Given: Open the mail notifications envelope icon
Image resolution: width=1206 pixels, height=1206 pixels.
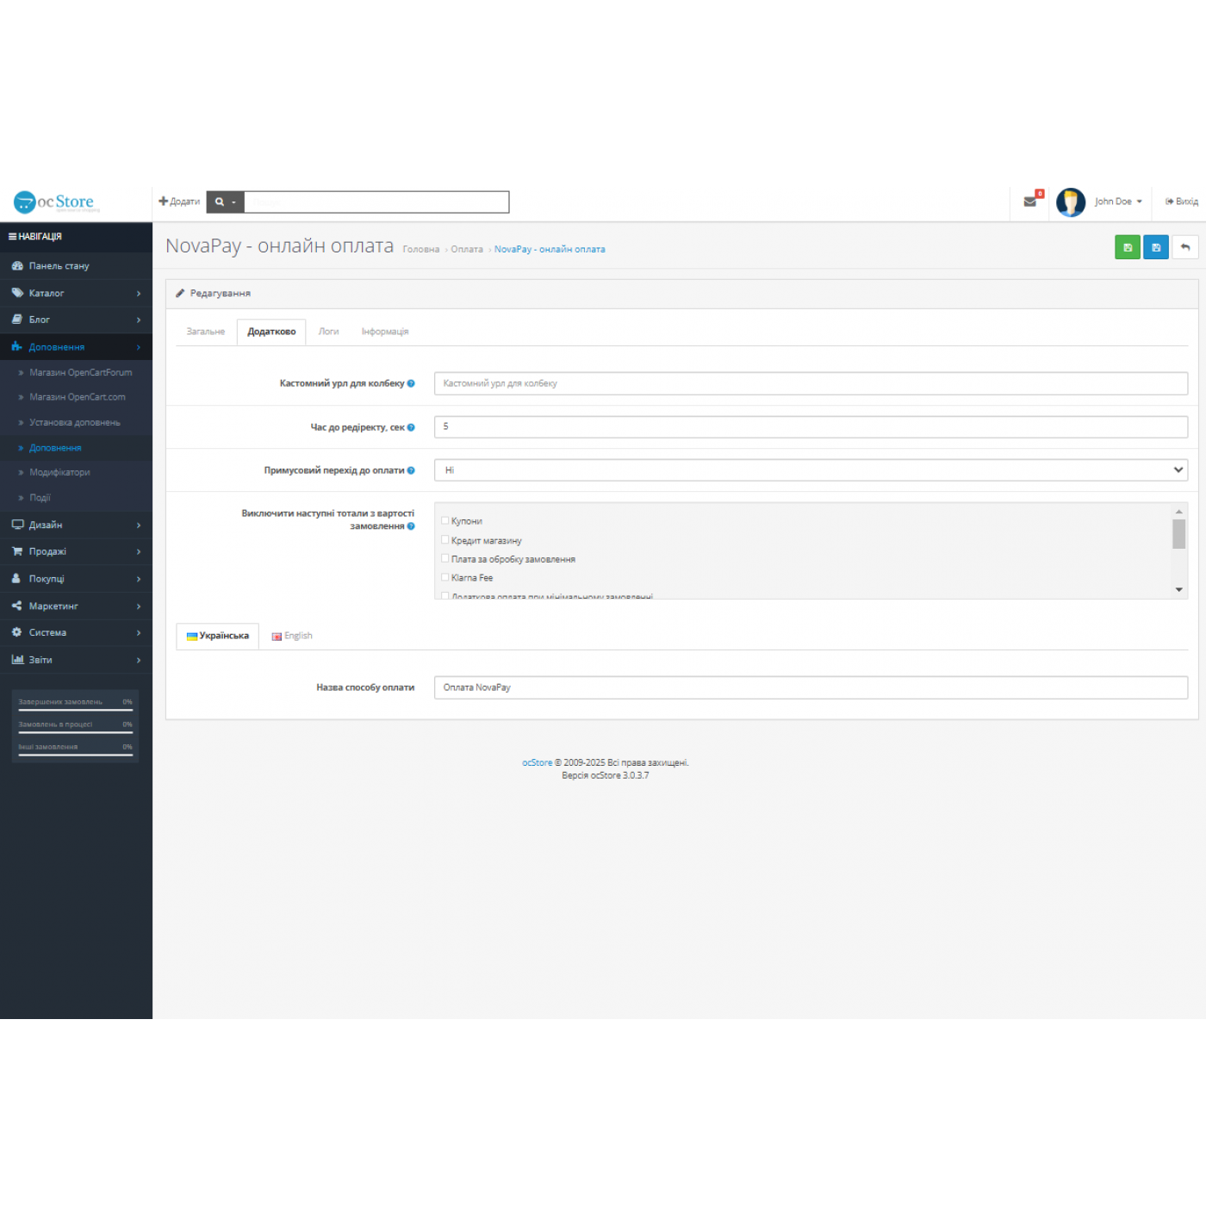Looking at the screenshot, I should pos(1029,202).
